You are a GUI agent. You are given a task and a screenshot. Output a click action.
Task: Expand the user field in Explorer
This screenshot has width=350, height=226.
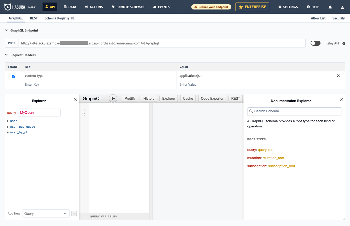tap(8, 121)
